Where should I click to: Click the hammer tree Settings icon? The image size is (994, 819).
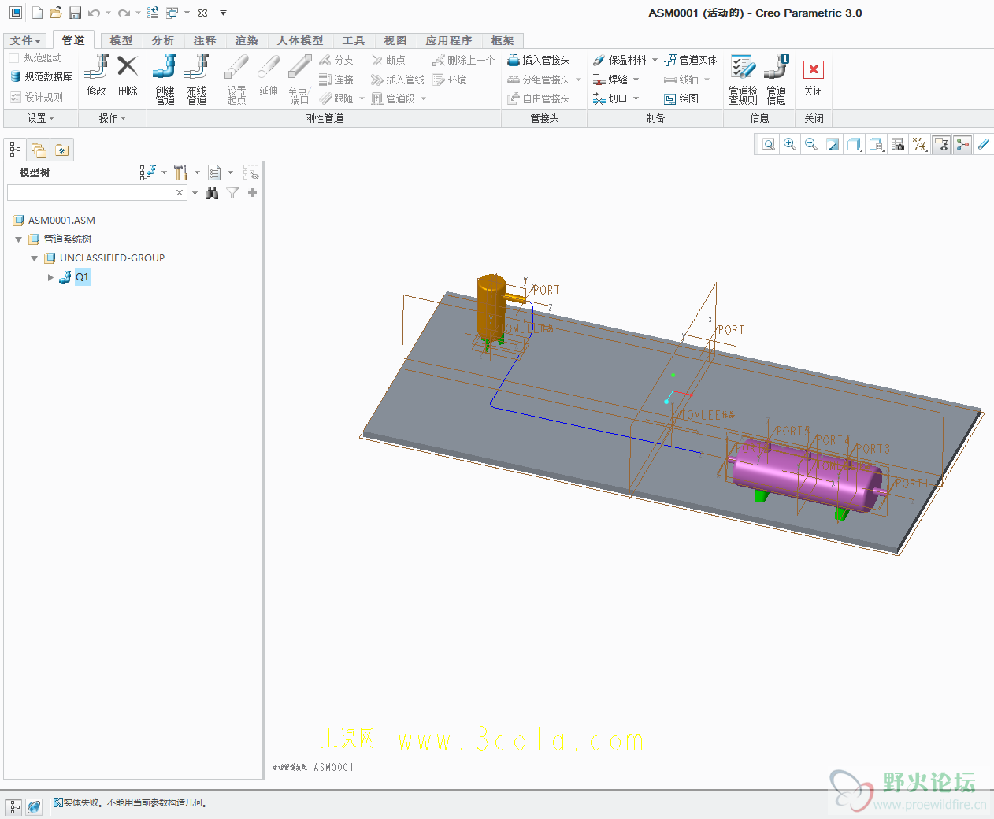pos(180,172)
